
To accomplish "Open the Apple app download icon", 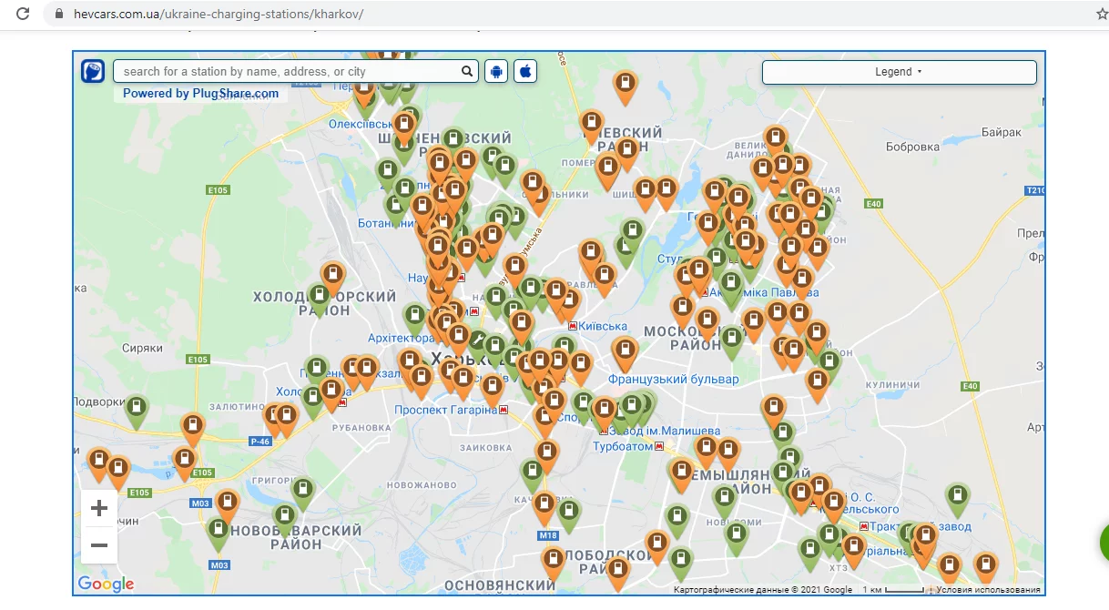I will click(x=525, y=71).
